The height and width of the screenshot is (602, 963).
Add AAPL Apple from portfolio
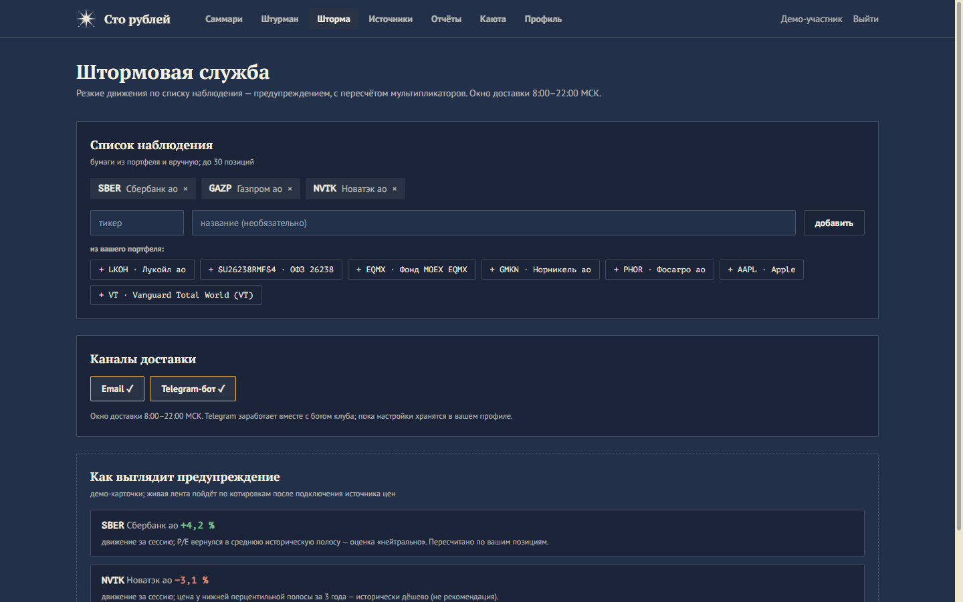pos(762,270)
